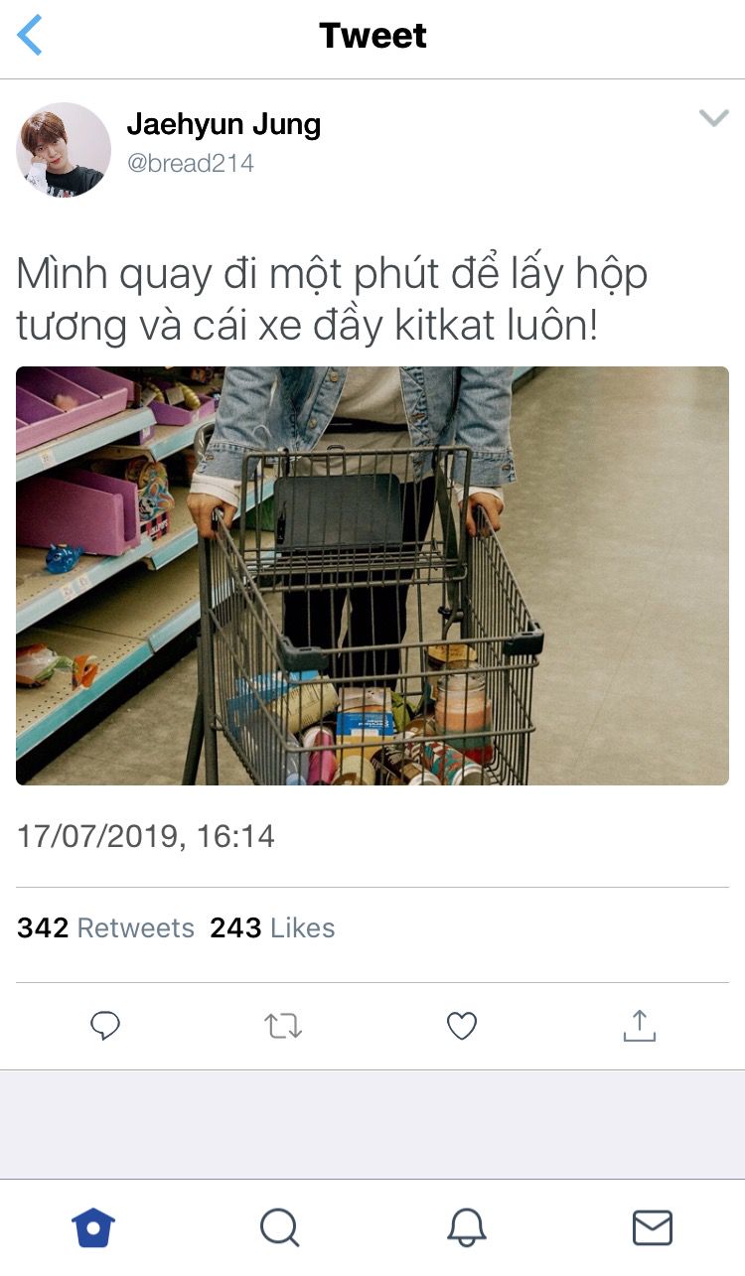The image size is (745, 1276).
Task: Tap the tweet text about kitkat
Action: [x=332, y=300]
